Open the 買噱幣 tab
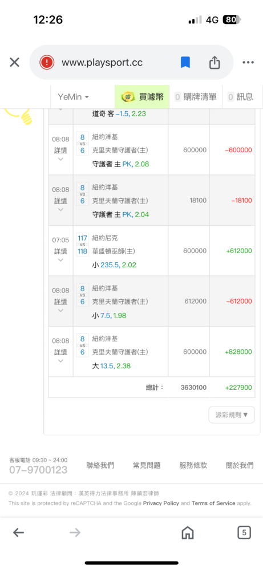The image size is (263, 570). (x=142, y=97)
